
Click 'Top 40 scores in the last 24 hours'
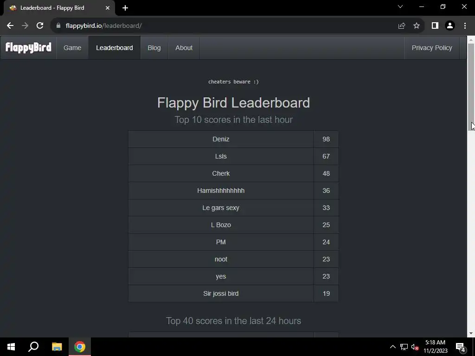tap(234, 321)
